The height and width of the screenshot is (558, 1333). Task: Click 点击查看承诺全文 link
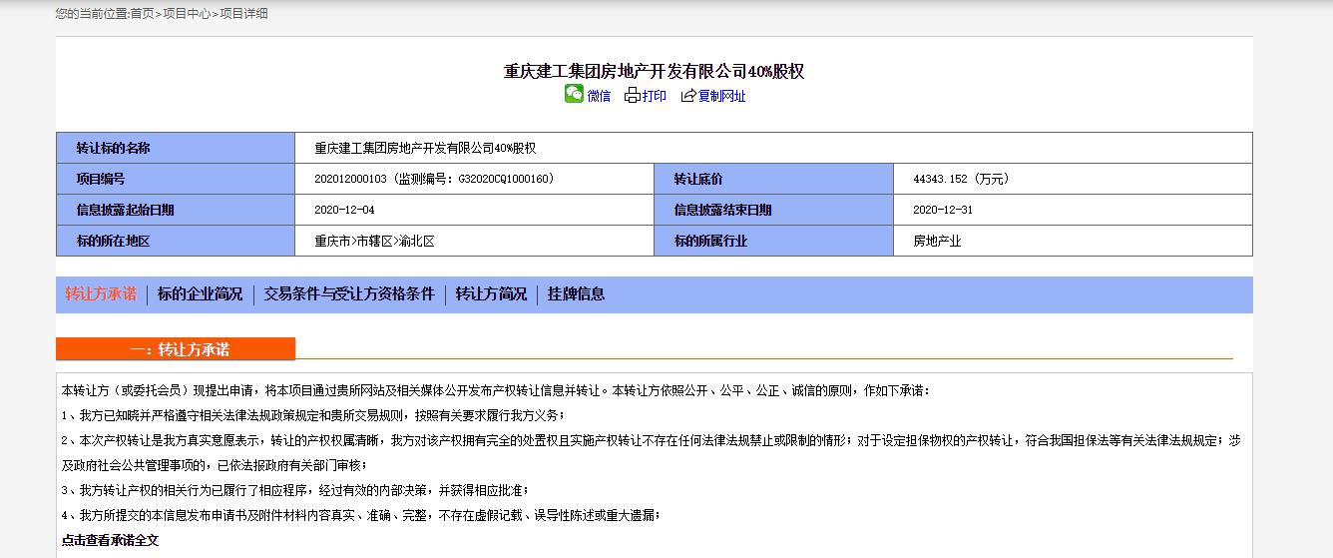coord(110,540)
